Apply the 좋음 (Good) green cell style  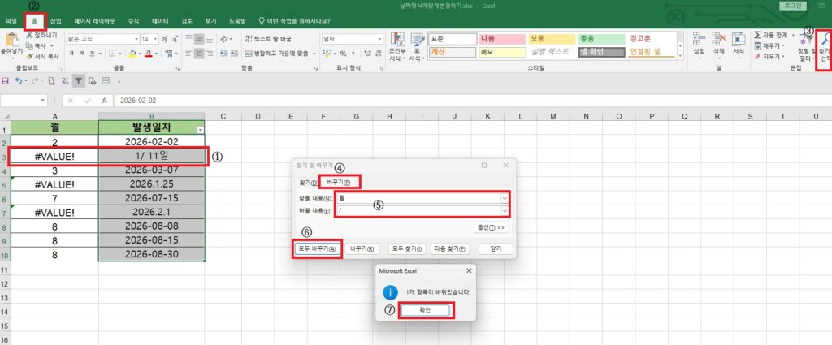[x=601, y=39]
